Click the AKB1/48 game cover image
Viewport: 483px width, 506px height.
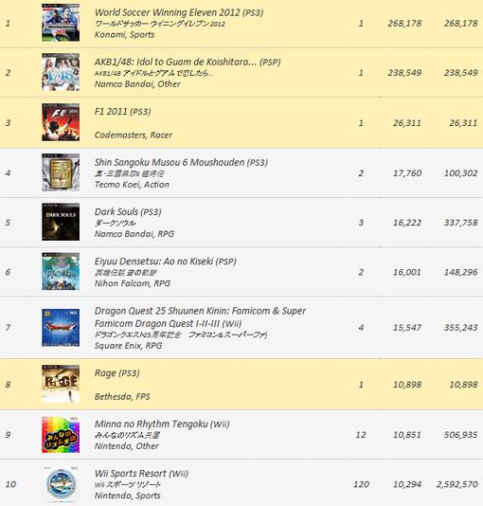[x=61, y=72]
